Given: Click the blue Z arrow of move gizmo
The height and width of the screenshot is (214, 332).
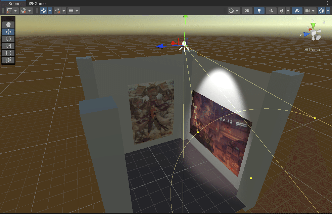Looking at the screenshot, I should [160, 46].
